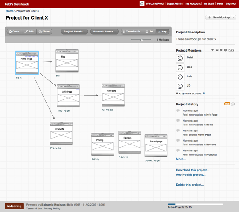Switch to Thumbnails view
The image size is (239, 212).
click(x=132, y=32)
